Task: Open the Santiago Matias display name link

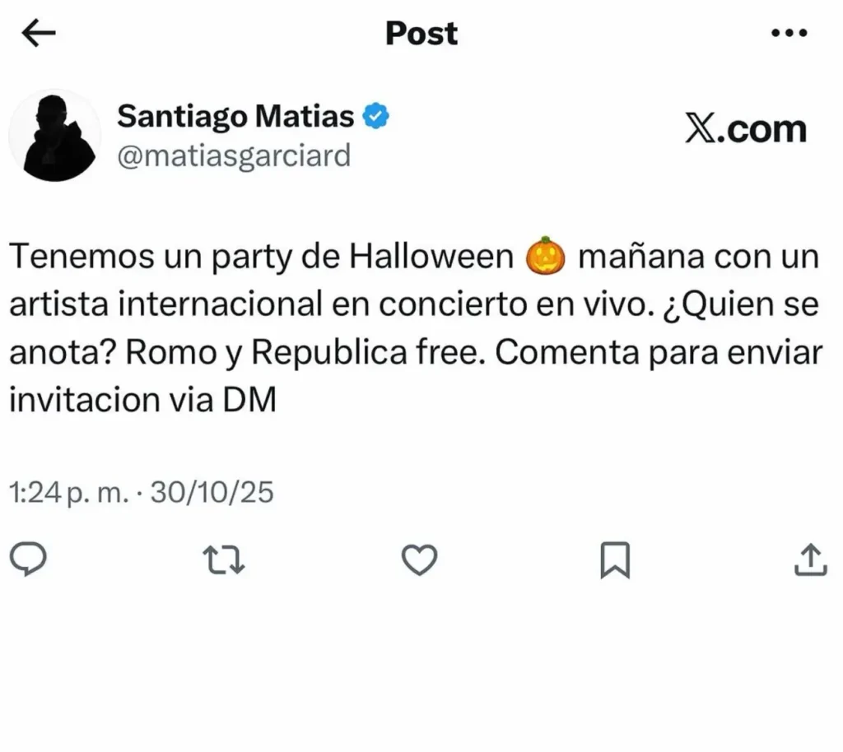Action: tap(235, 116)
